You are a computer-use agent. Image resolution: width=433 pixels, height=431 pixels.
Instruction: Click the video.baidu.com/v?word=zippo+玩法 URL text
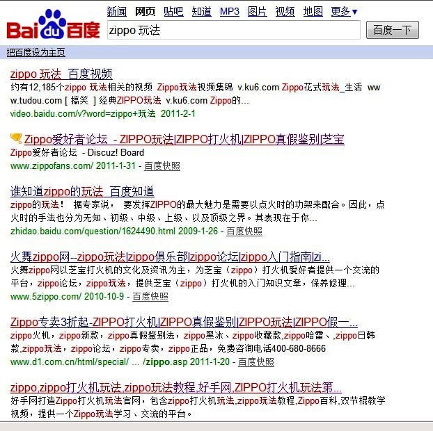click(83, 113)
